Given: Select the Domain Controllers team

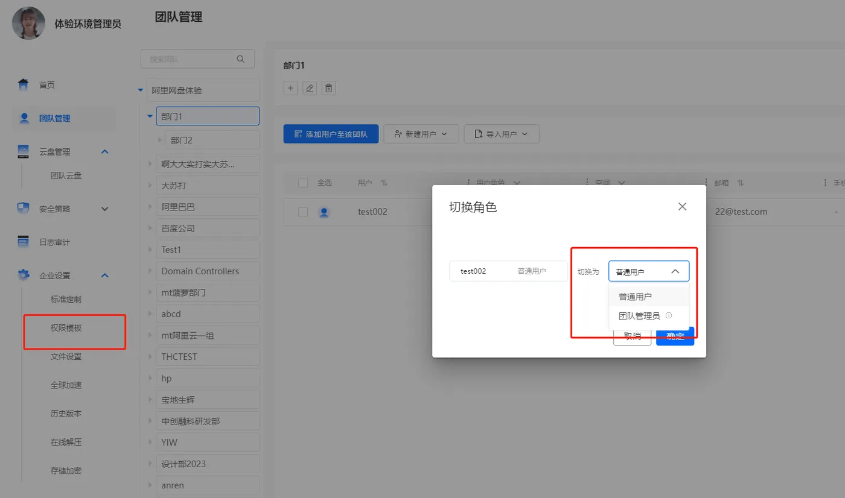Looking at the screenshot, I should (207, 271).
